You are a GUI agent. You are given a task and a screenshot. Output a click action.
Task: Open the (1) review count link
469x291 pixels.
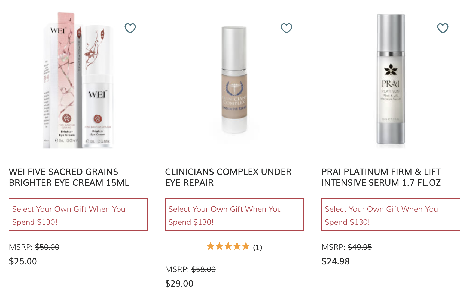(258, 247)
